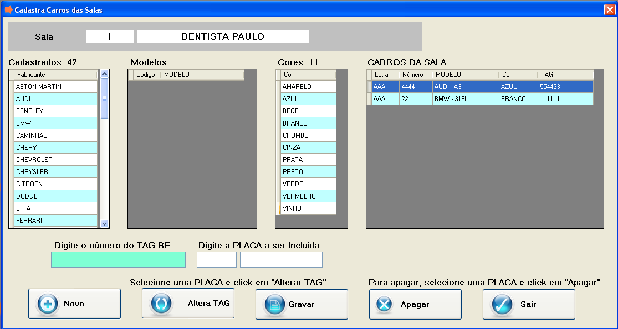Select CAMINHAO manufacturer row
This screenshot has height=329, width=618.
pyautogui.click(x=55, y=135)
